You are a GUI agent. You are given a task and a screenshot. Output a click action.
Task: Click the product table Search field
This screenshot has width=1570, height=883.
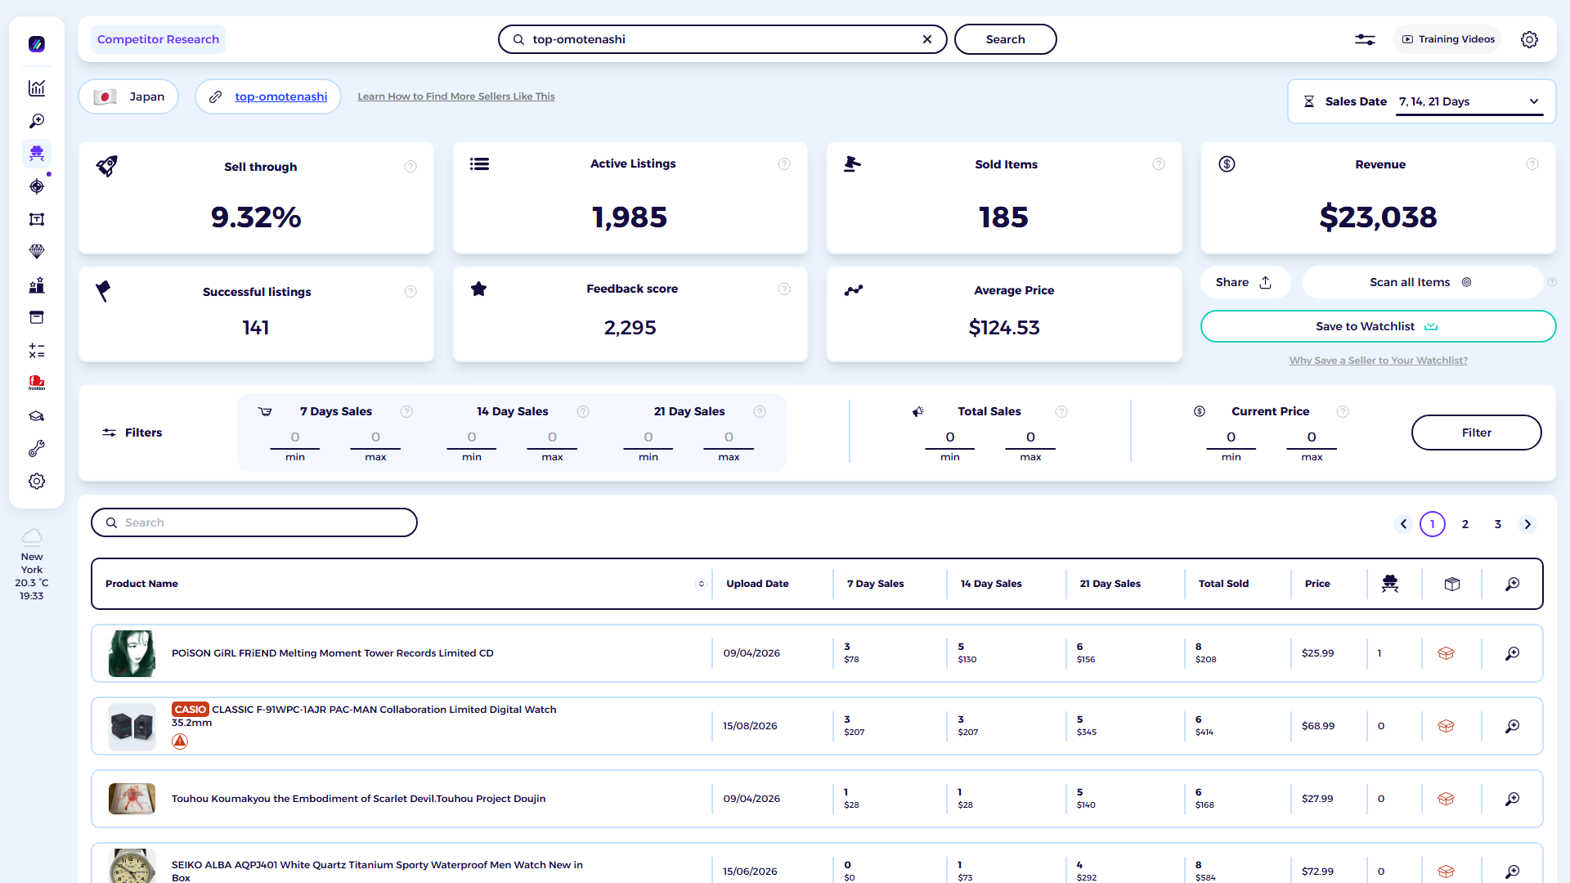click(x=254, y=522)
